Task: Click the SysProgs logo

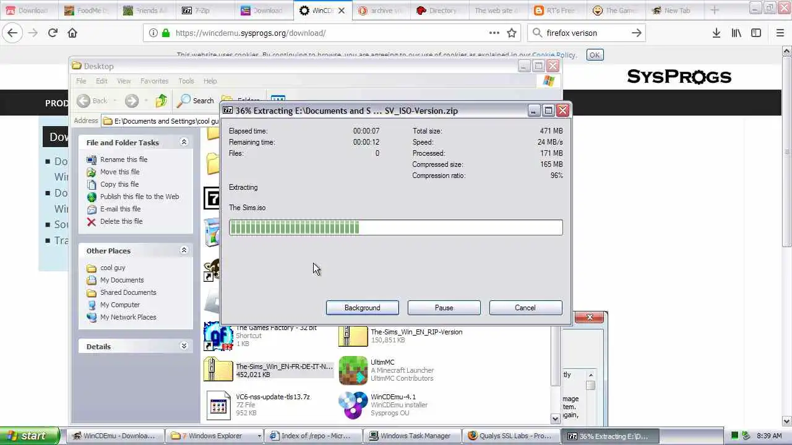Action: click(x=679, y=77)
